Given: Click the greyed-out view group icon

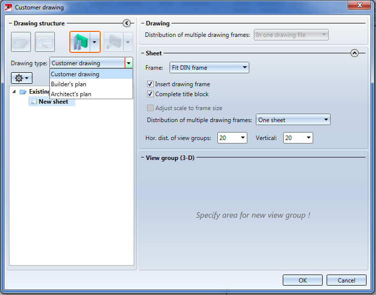Looking at the screenshot, I should pyautogui.click(x=114, y=42).
